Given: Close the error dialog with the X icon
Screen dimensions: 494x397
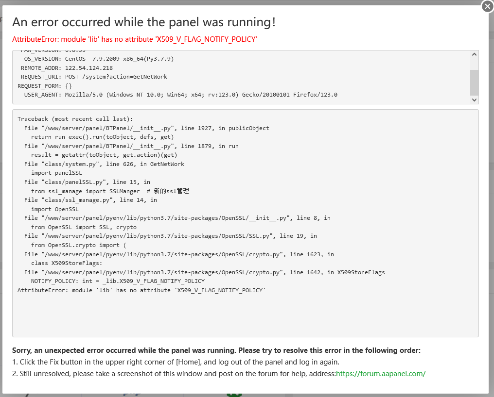Looking at the screenshot, I should coord(487,6).
